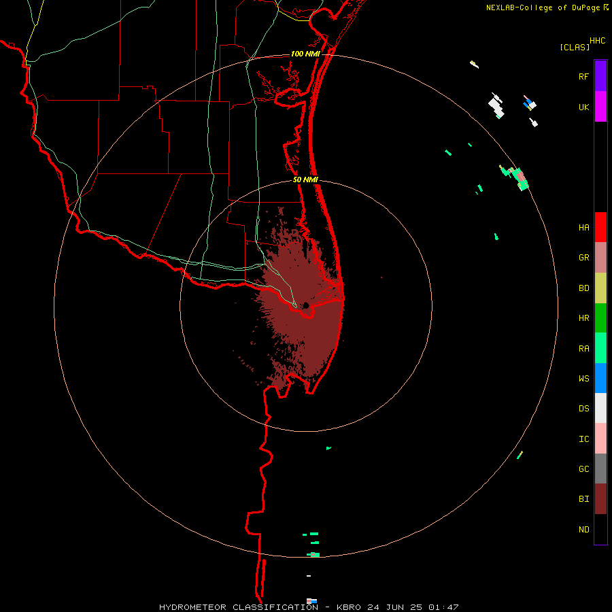Click the IC pink legend swatch
Screen dimensions: 612x612
(x=600, y=439)
